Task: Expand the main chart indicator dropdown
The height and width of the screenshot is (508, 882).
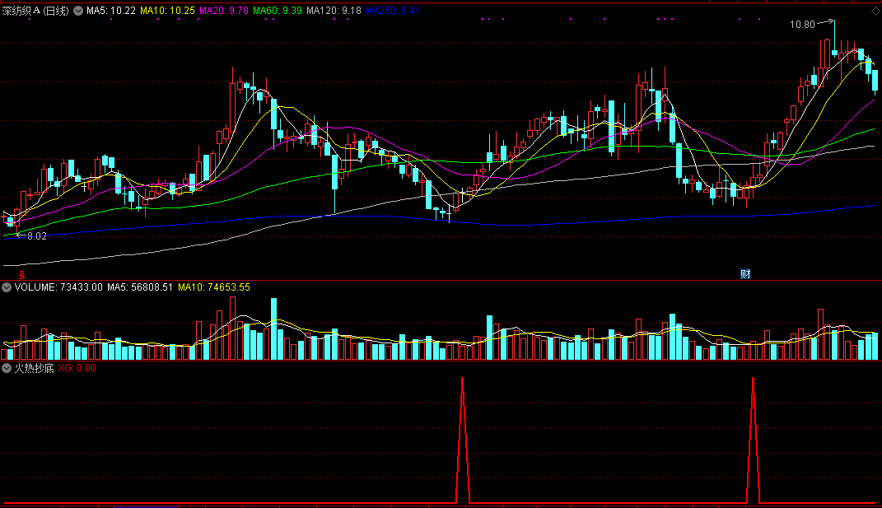Action: click(78, 11)
